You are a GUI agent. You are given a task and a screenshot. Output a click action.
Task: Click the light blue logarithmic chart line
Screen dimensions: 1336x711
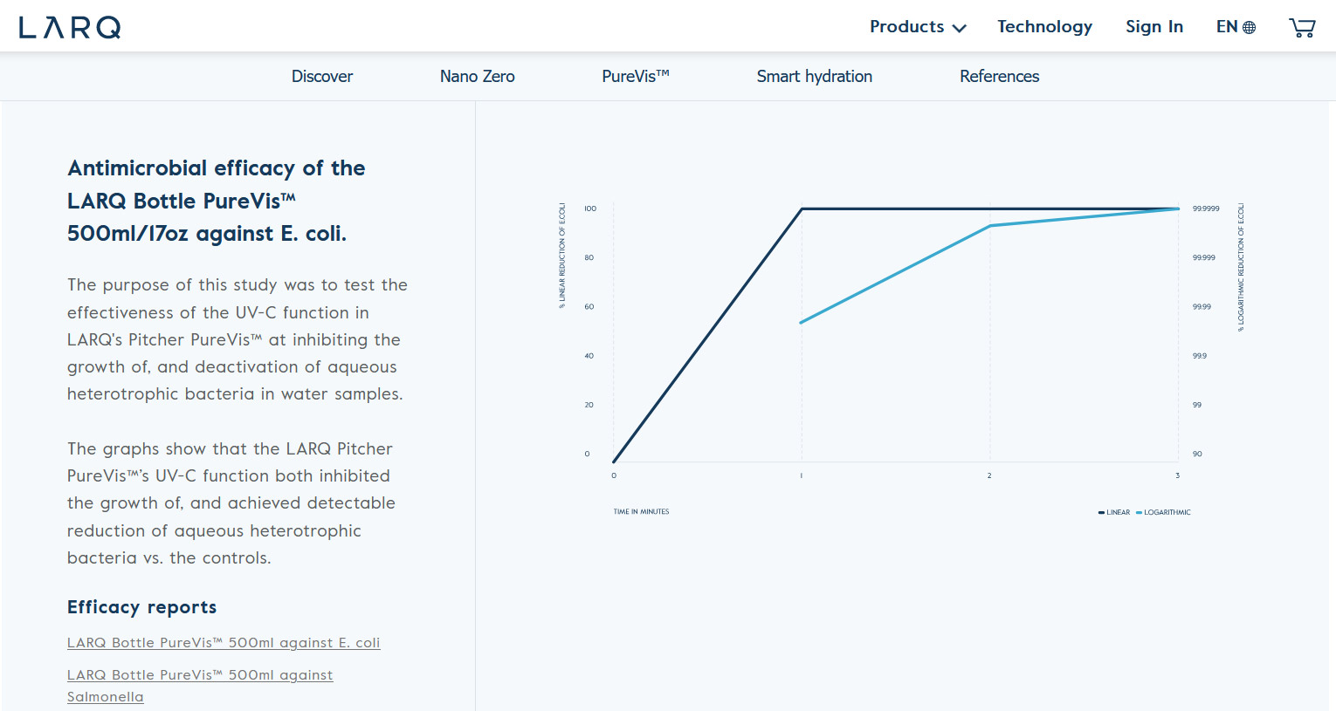(895, 275)
